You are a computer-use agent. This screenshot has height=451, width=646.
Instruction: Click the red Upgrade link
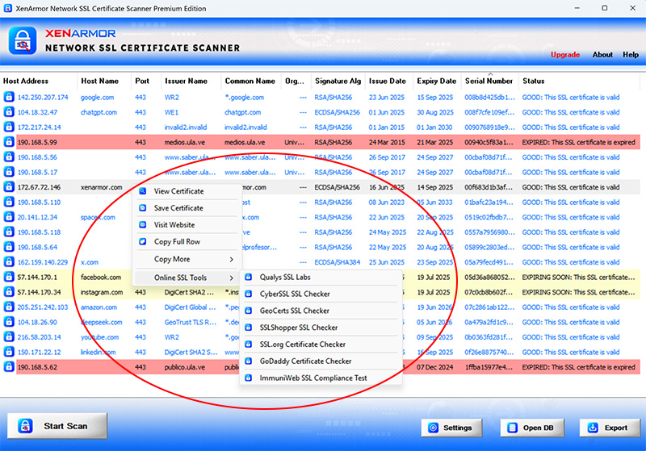564,55
